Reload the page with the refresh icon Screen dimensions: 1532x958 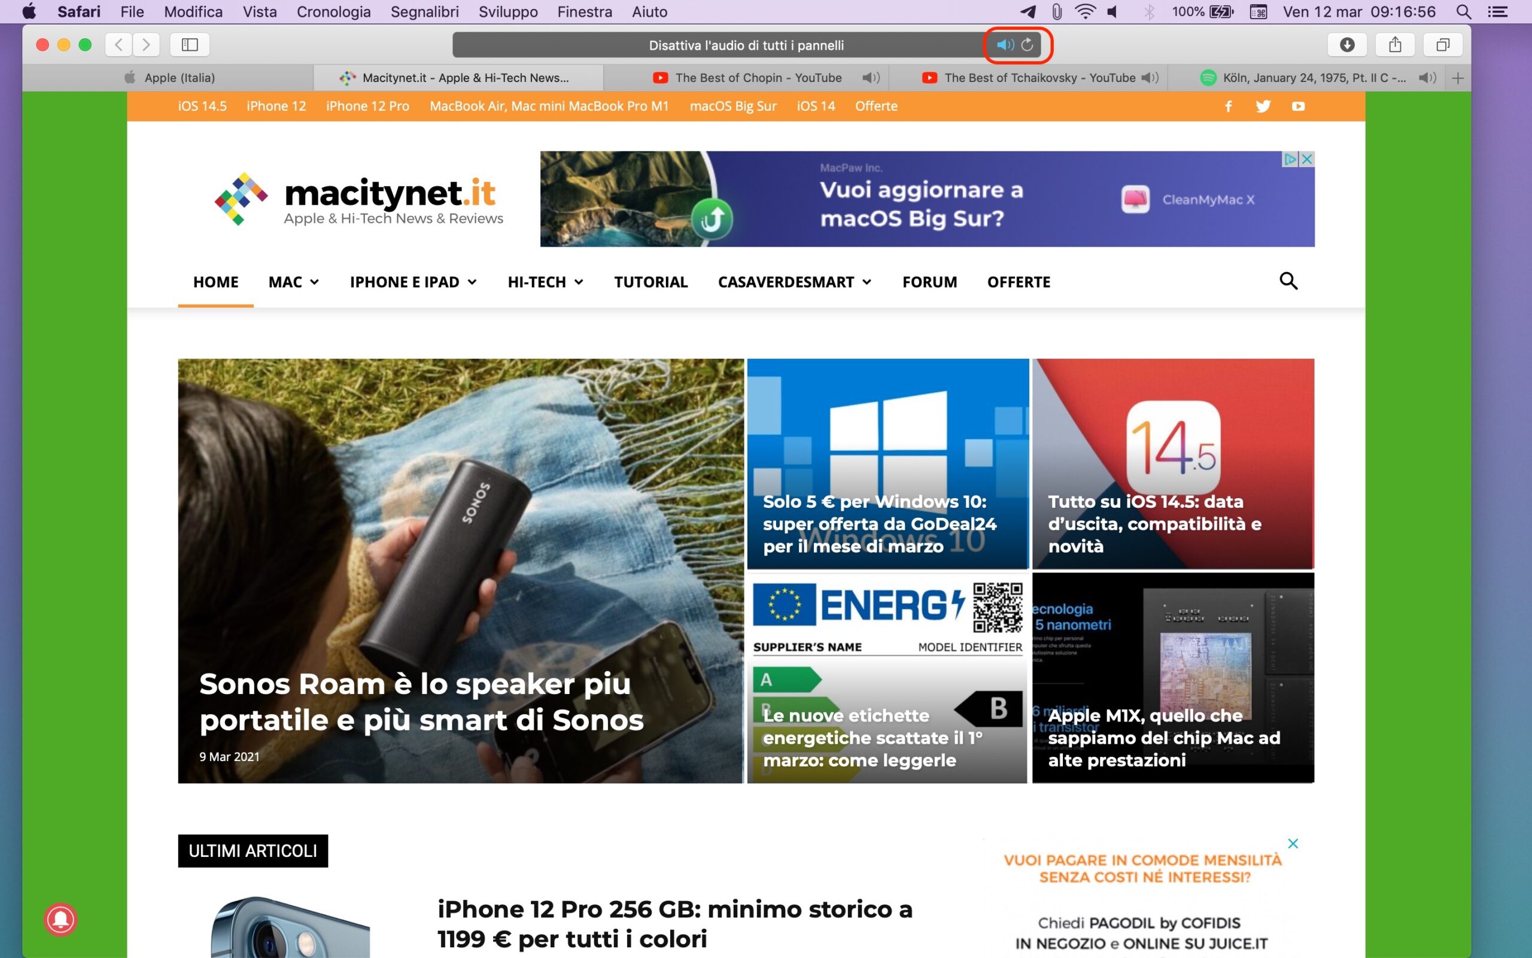pyautogui.click(x=1028, y=45)
